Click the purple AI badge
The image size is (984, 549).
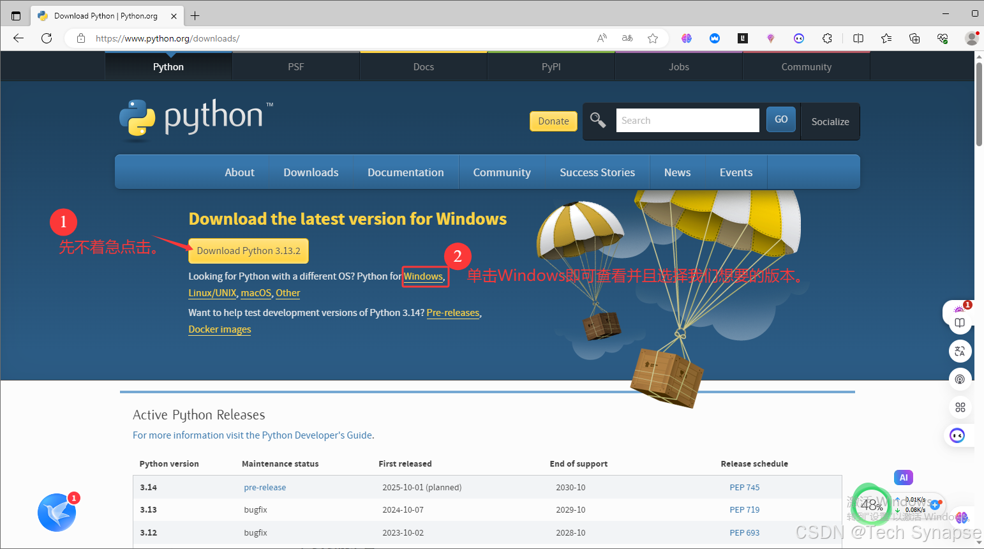[904, 478]
